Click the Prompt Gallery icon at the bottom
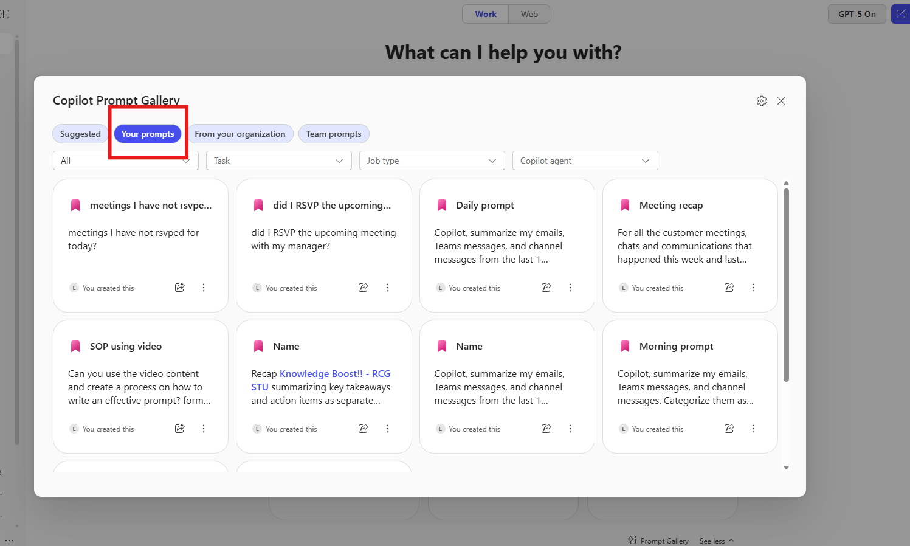910x546 pixels. 632,539
